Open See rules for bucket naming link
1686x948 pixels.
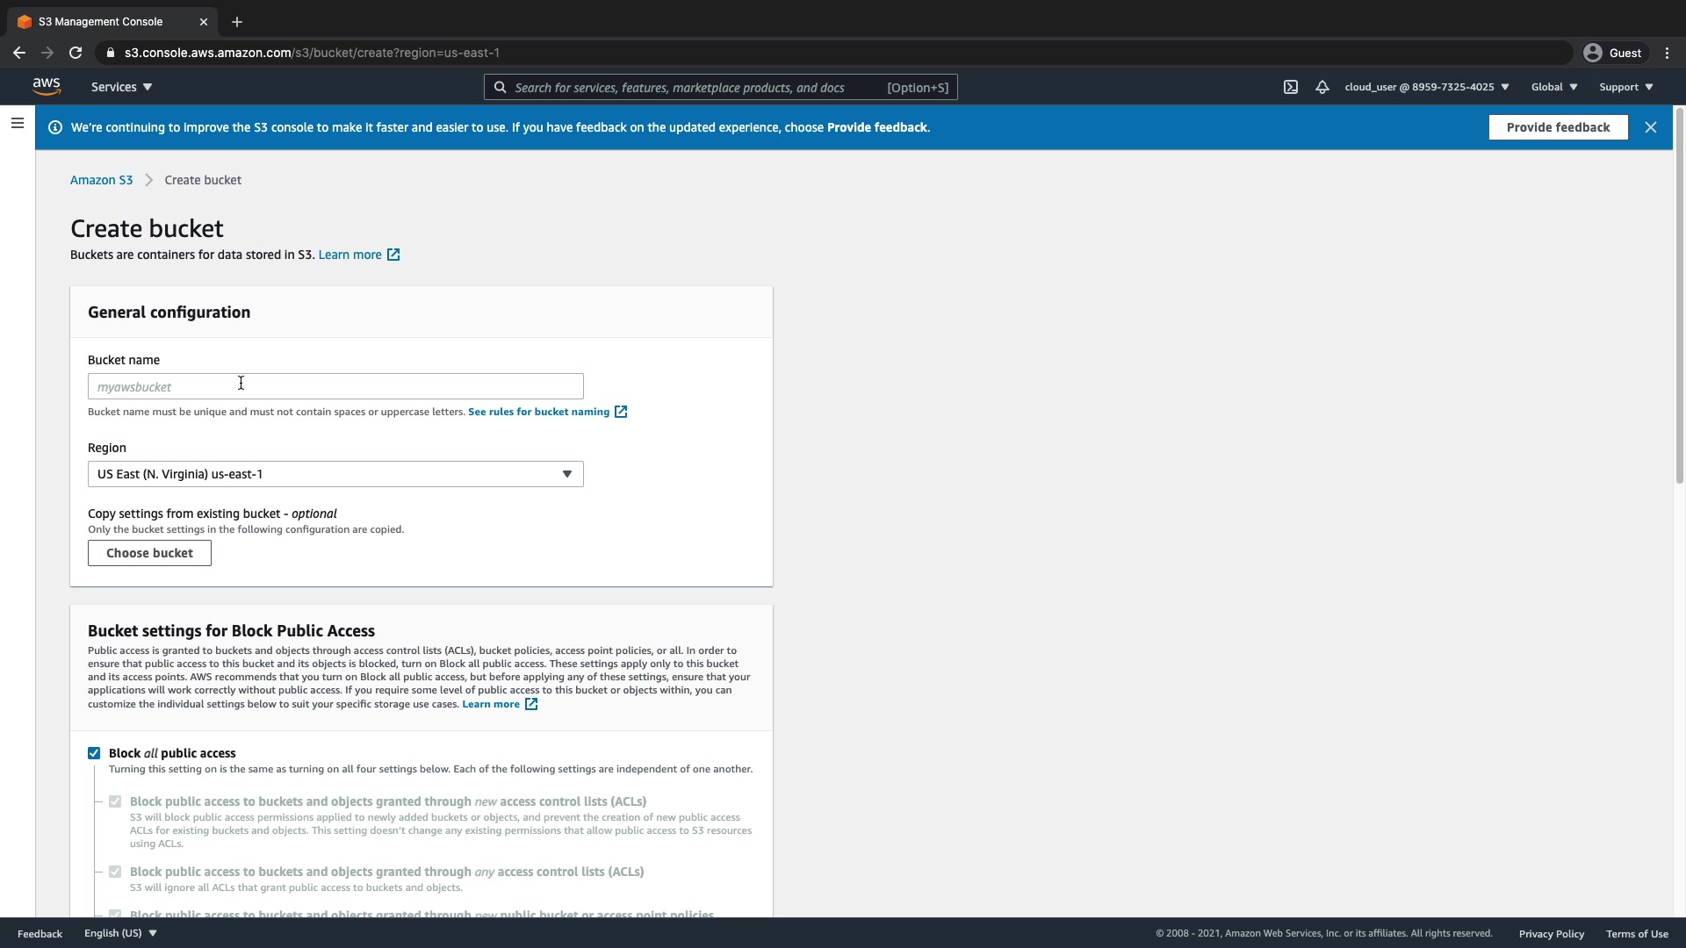pos(538,412)
